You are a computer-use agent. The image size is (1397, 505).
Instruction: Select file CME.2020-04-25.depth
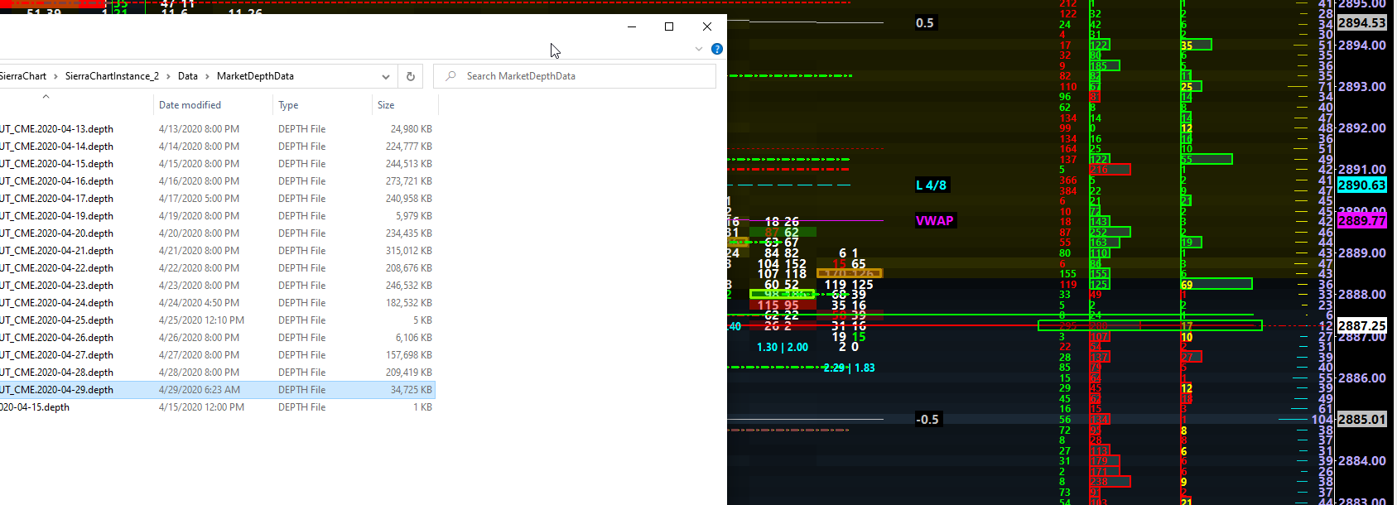pyautogui.click(x=57, y=320)
